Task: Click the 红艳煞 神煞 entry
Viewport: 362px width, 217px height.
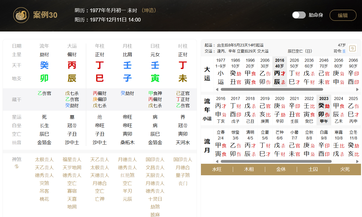Action: click(127, 175)
